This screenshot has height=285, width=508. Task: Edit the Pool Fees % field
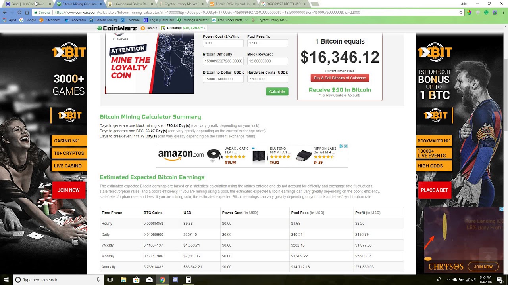tap(267, 43)
